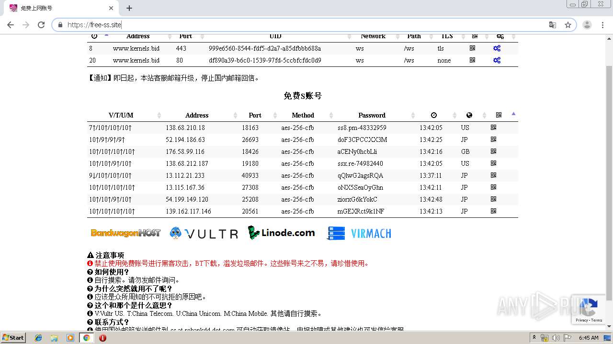Click share config icon for port 80 row
This screenshot has height=344, width=613.
497,60
